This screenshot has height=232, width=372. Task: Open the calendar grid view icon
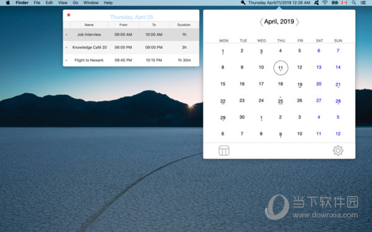point(224,151)
